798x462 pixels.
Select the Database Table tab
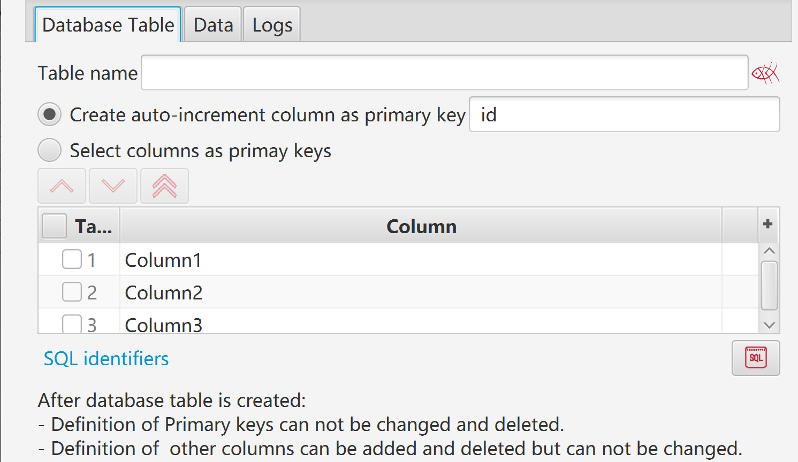click(108, 25)
